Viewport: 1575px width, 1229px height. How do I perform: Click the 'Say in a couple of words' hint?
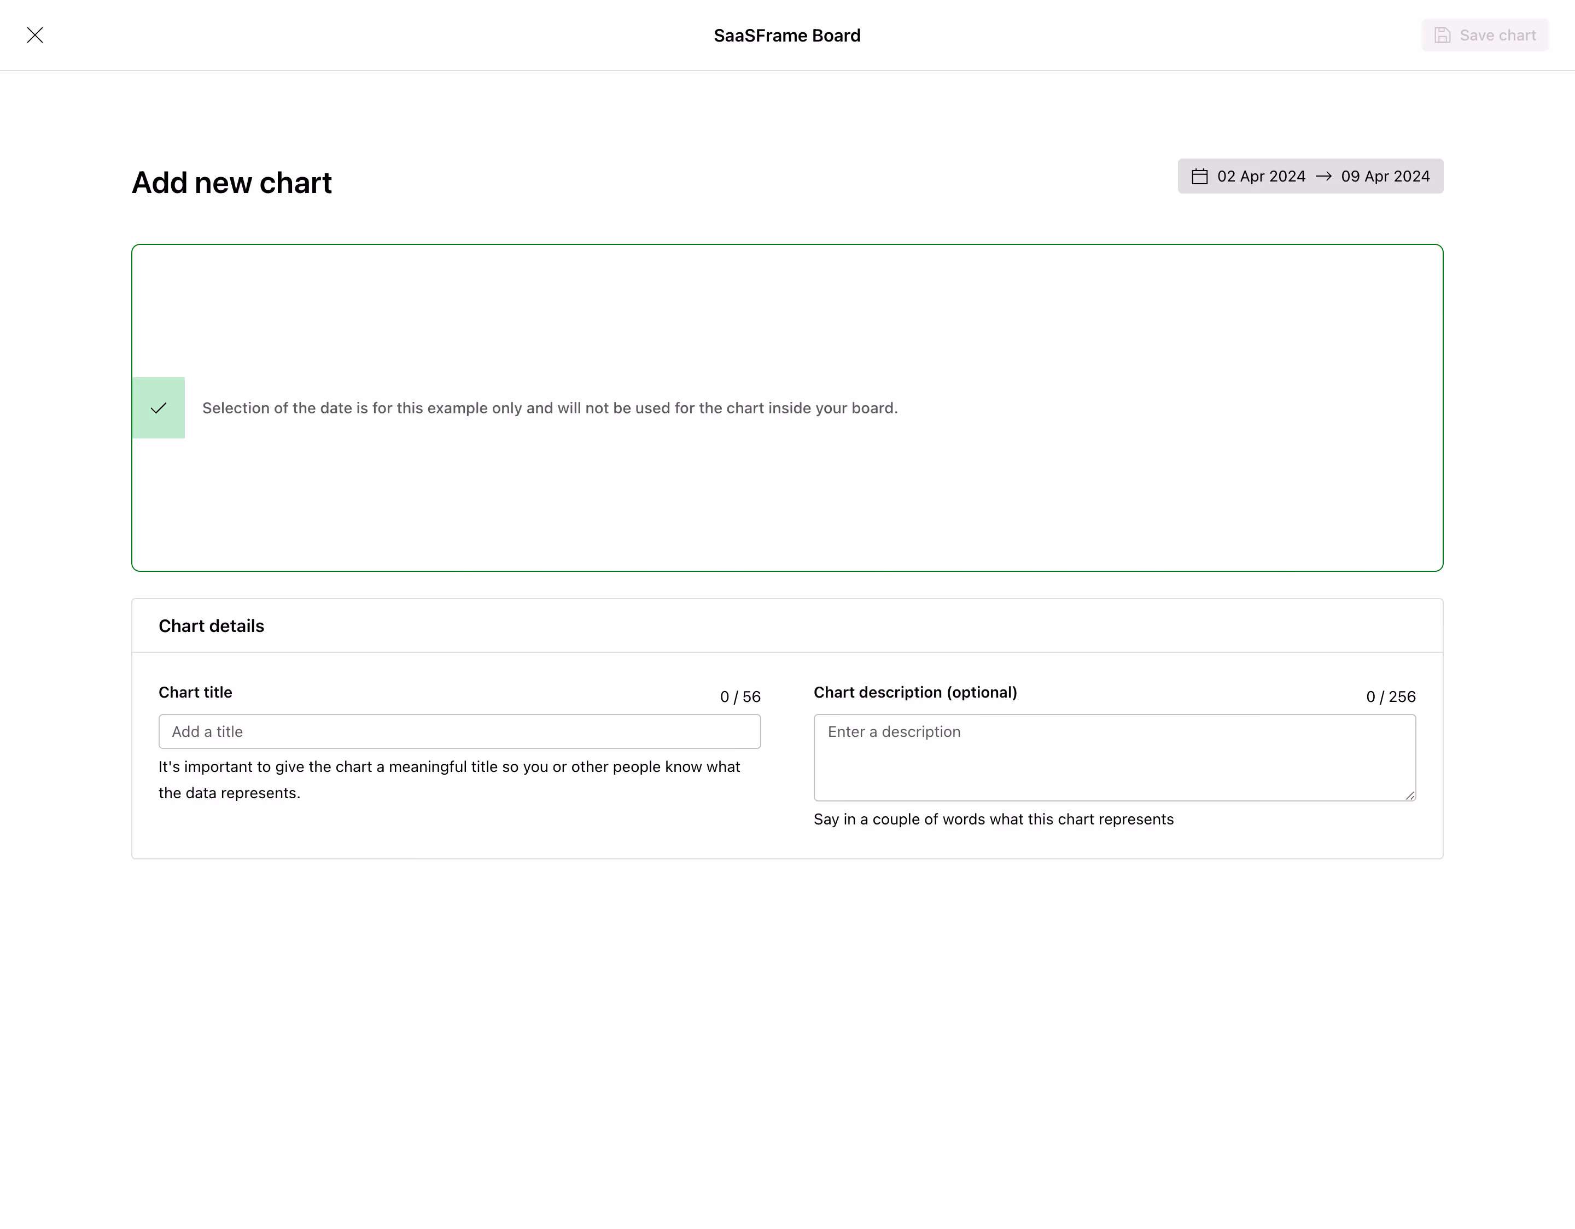coord(993,820)
